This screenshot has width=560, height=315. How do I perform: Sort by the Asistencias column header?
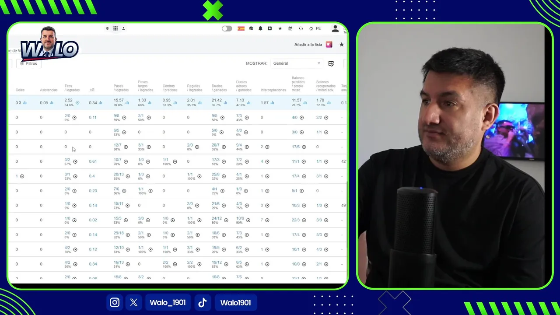click(49, 90)
